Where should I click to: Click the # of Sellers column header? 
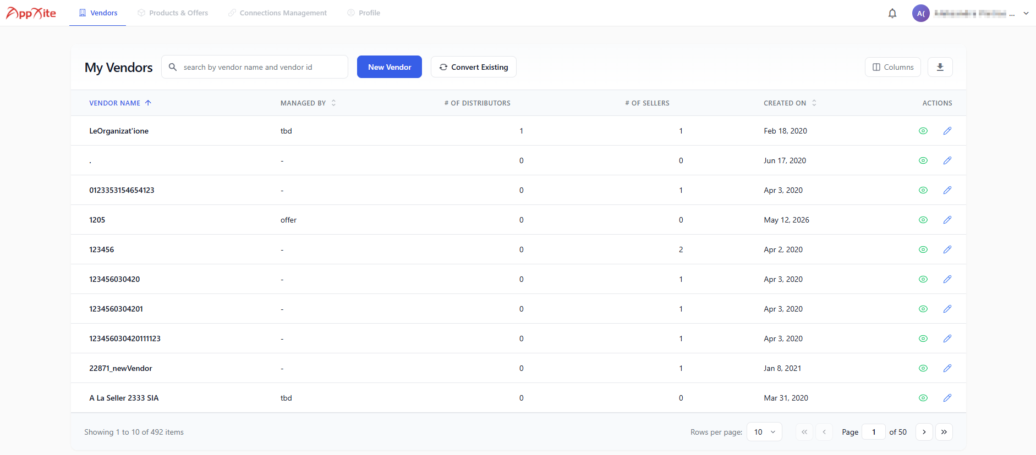(x=648, y=103)
